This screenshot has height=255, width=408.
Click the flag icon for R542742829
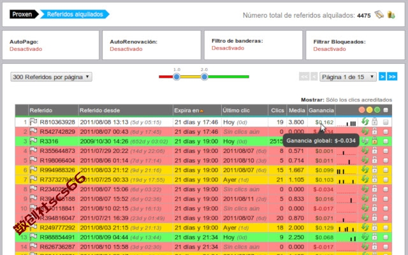(33, 131)
